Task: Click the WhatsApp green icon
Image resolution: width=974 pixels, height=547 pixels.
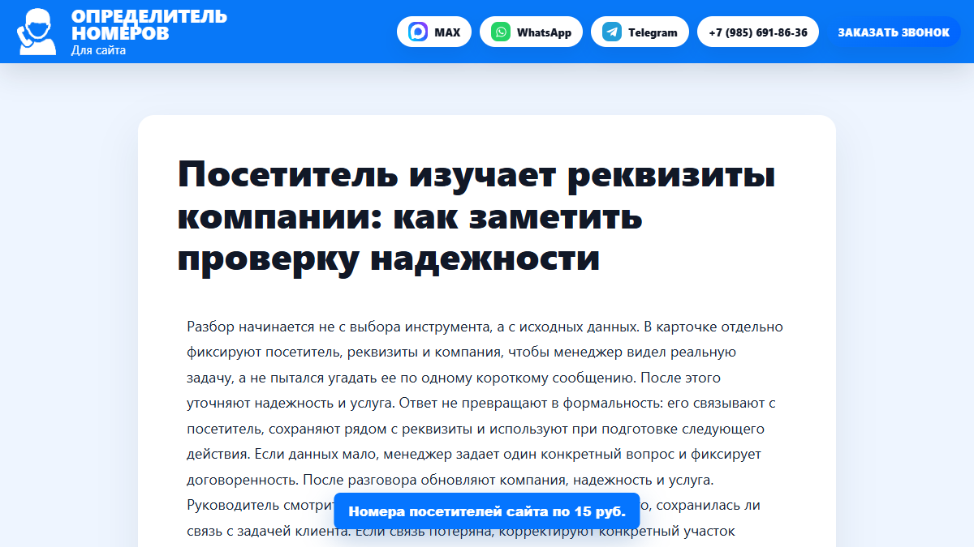Action: [x=502, y=32]
